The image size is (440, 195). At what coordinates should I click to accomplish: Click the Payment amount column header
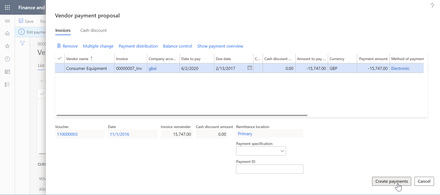pos(373,59)
